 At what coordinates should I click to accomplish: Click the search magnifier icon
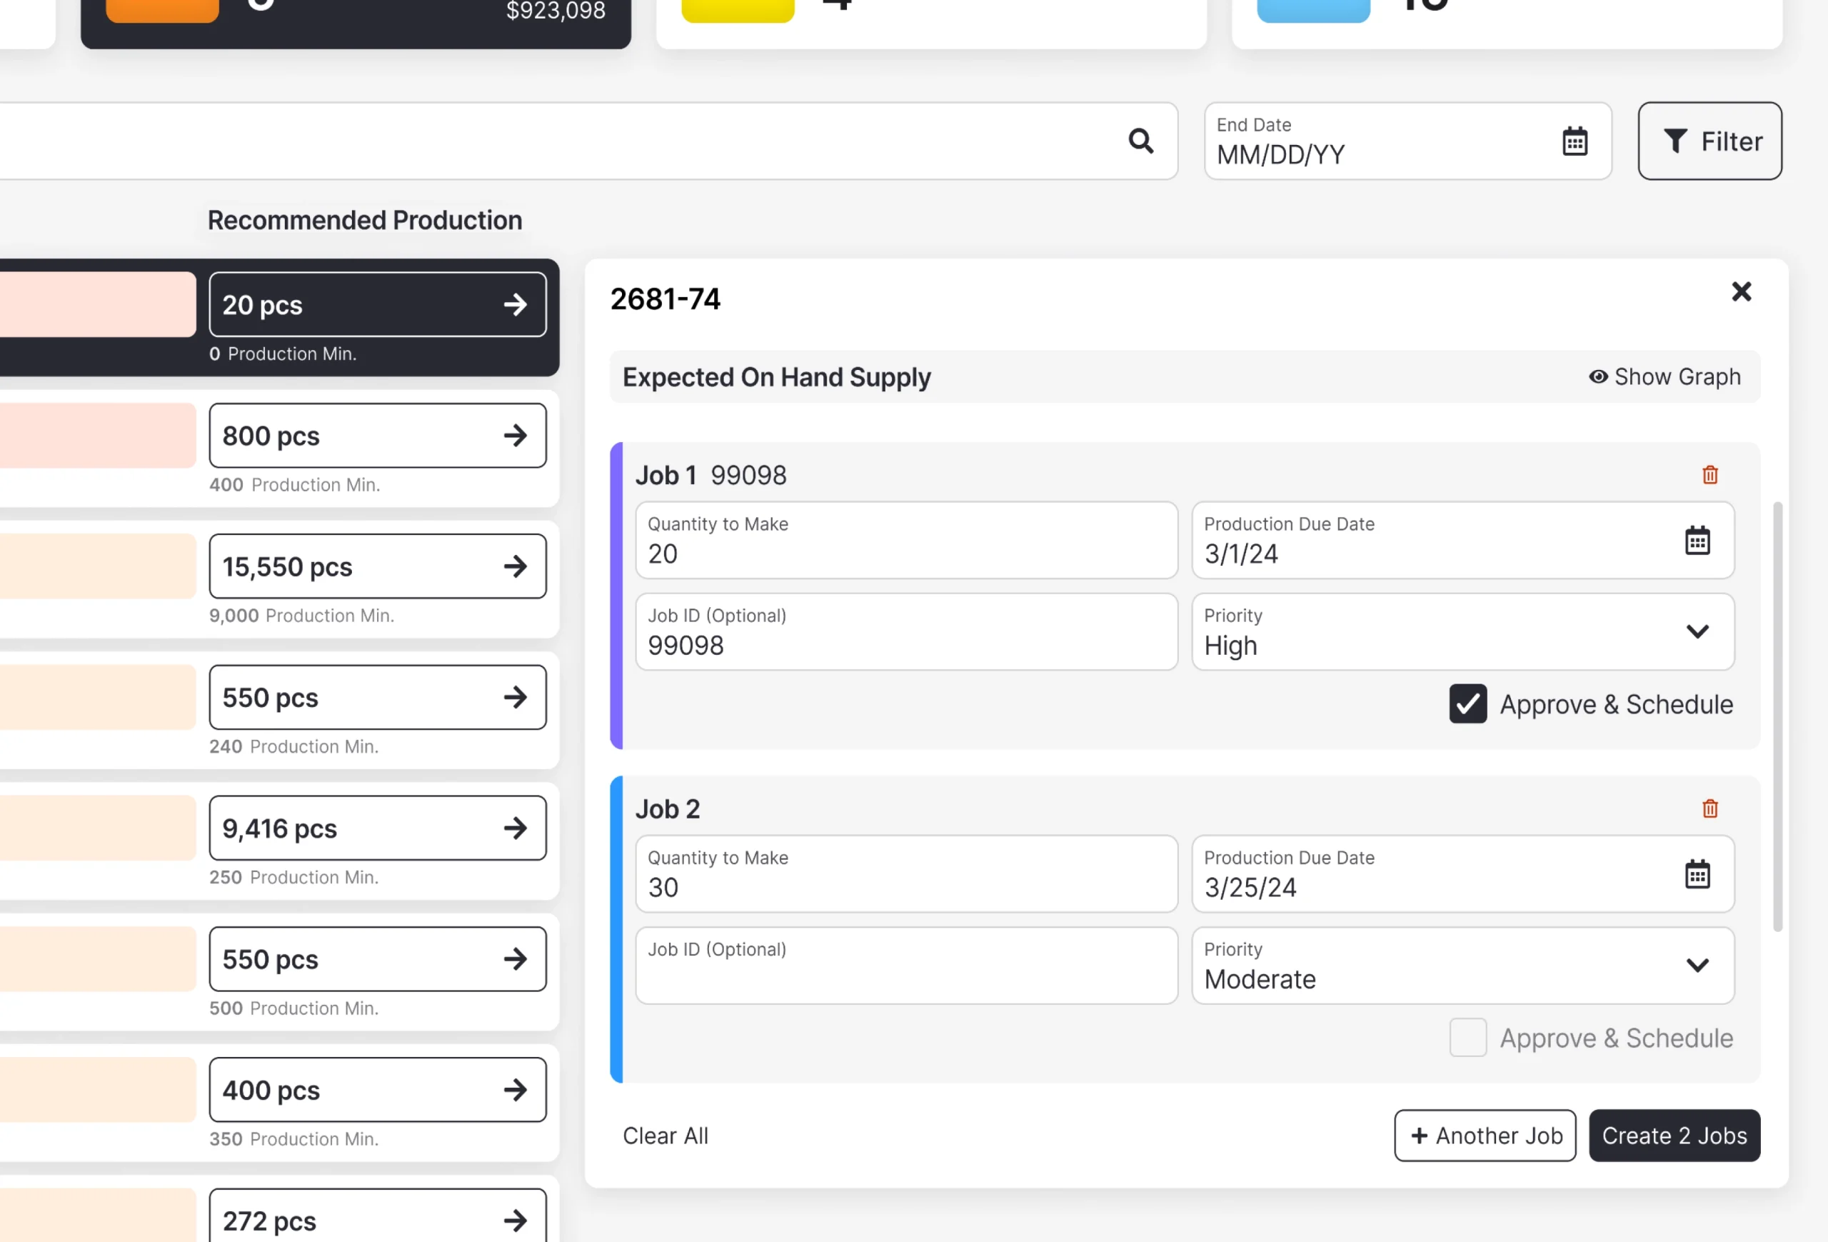pyautogui.click(x=1140, y=141)
